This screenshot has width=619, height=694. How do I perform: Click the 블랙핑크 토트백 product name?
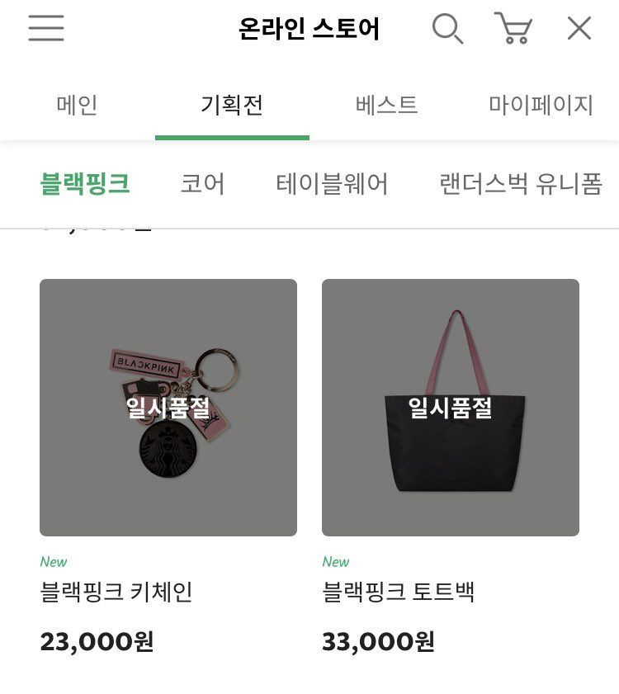pos(399,592)
